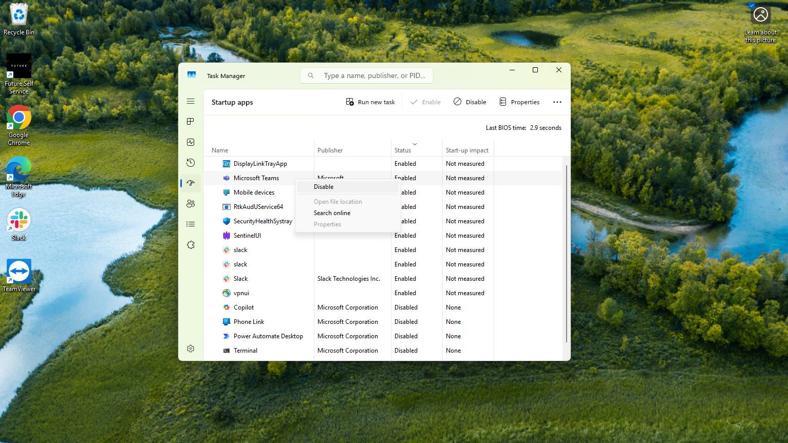
Task: Expand the navigation sidebar menu
Action: [191, 101]
